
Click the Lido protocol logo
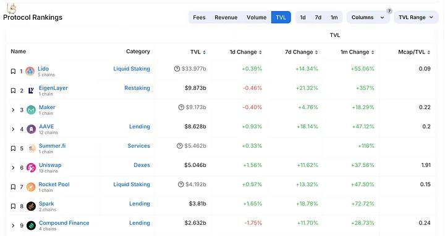point(30,71)
